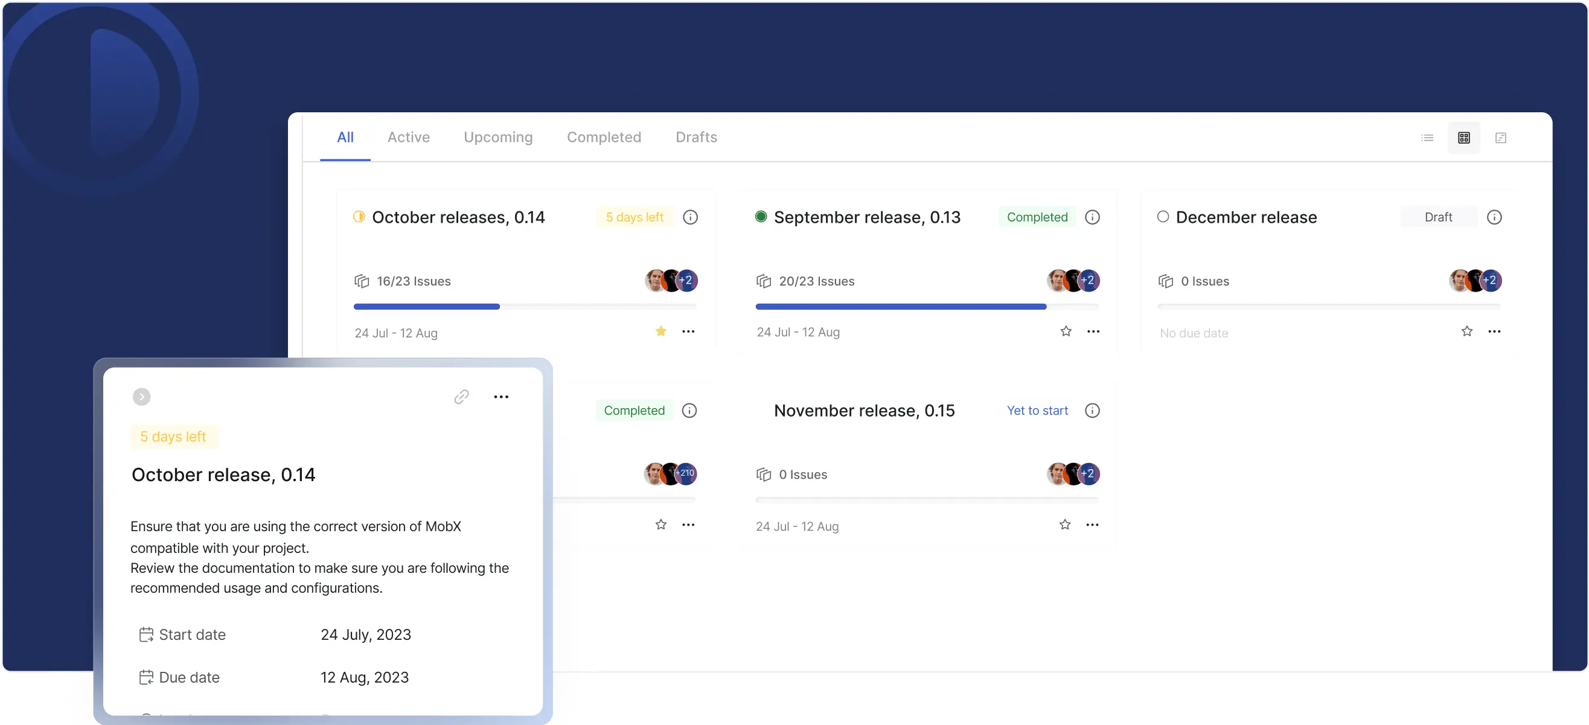Open the gantt view layout icon

[1501, 138]
